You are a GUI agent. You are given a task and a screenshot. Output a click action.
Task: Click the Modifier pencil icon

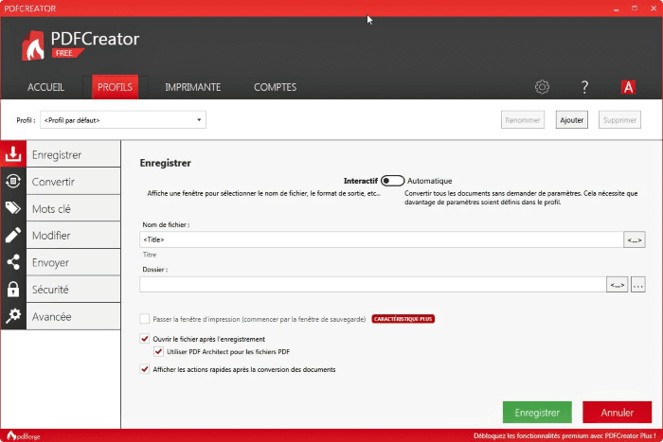pos(13,235)
